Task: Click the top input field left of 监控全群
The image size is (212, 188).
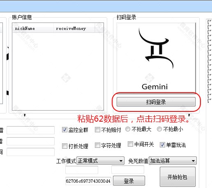Action: click(31, 130)
